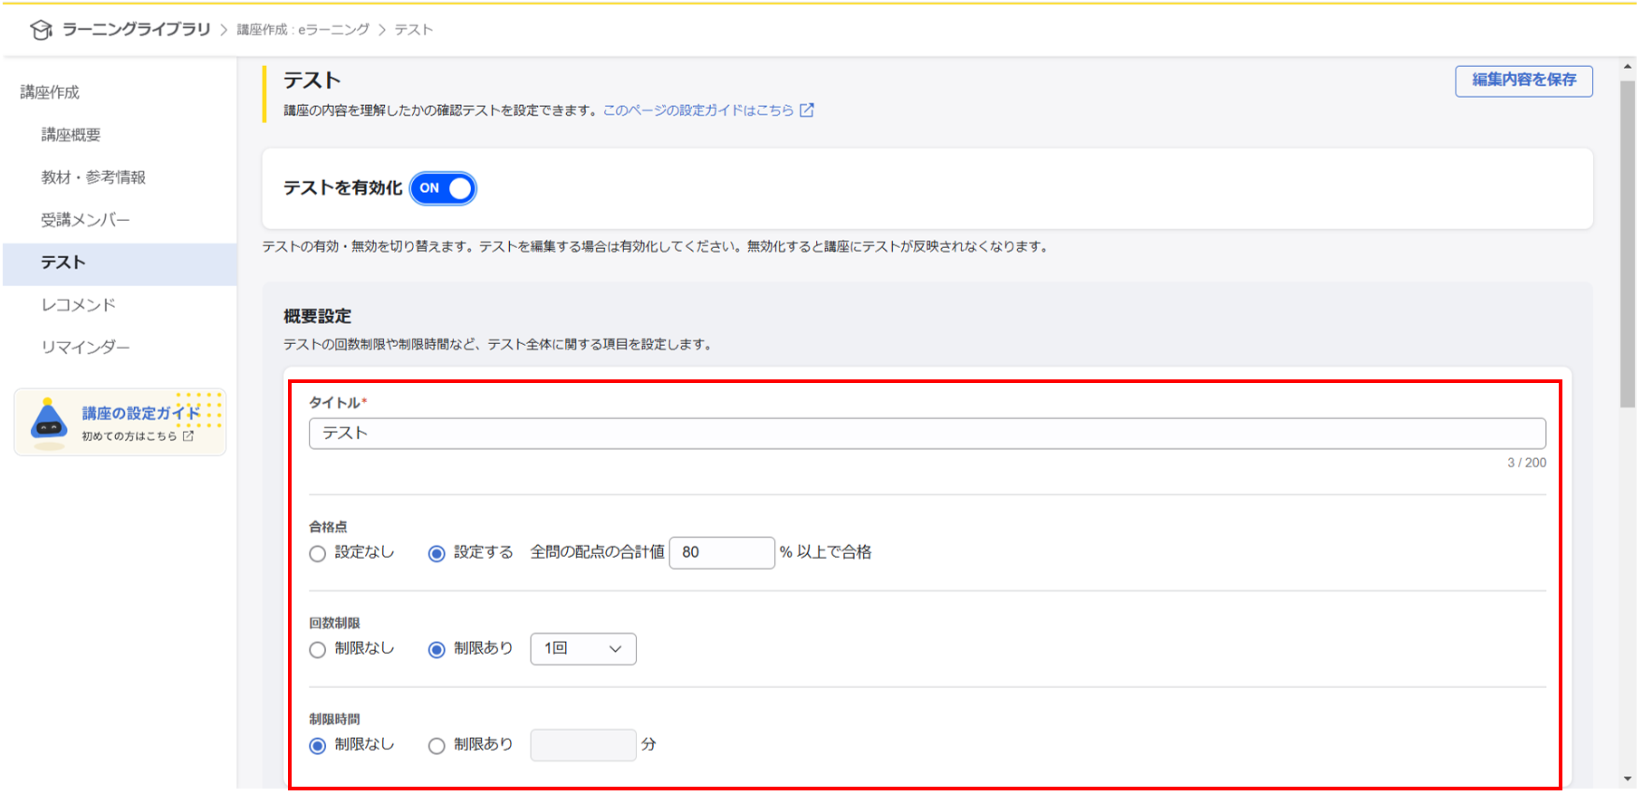The image size is (1643, 794).
Task: Click the 3 / 200 character counter
Action: click(1526, 463)
